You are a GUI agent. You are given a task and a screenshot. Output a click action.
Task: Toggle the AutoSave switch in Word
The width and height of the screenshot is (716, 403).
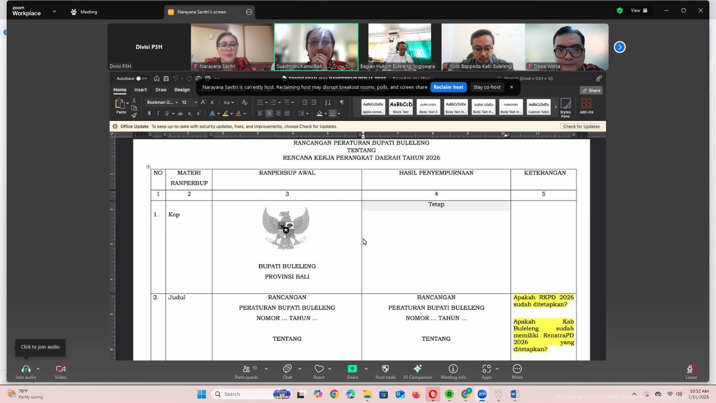point(139,78)
